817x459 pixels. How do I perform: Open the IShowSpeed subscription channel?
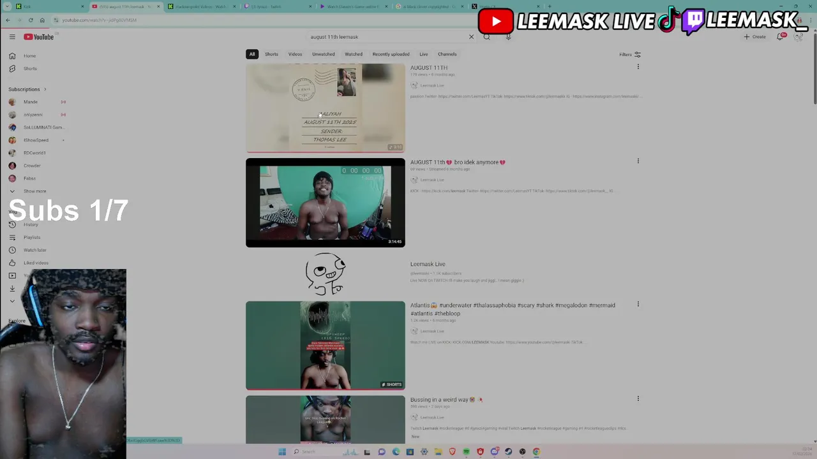pos(36,140)
